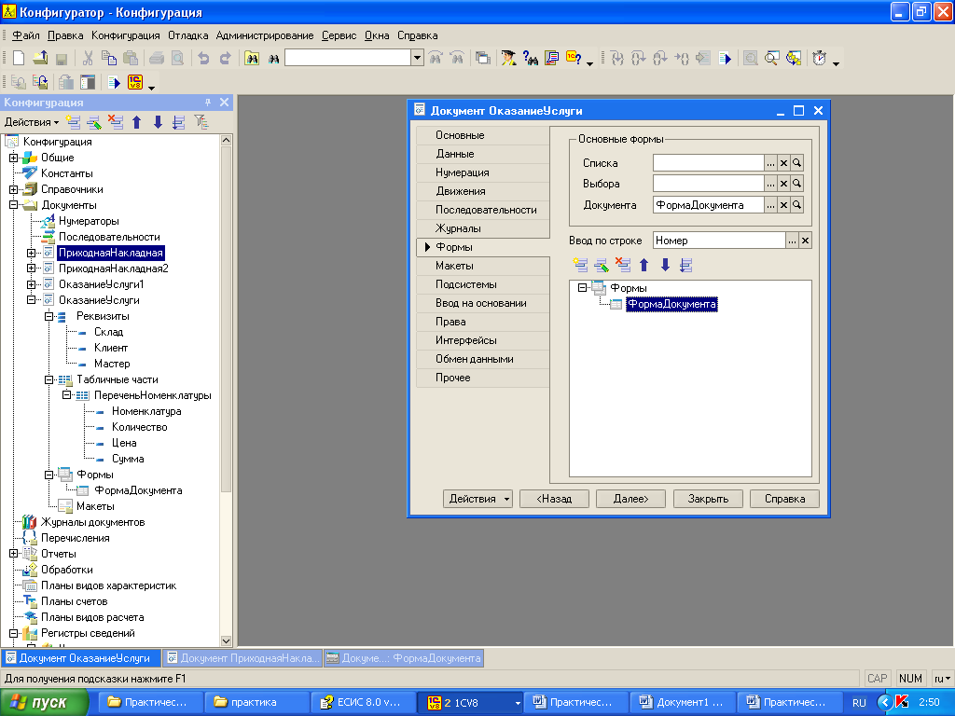Open the search combo box dropdown arrow

pyautogui.click(x=417, y=58)
